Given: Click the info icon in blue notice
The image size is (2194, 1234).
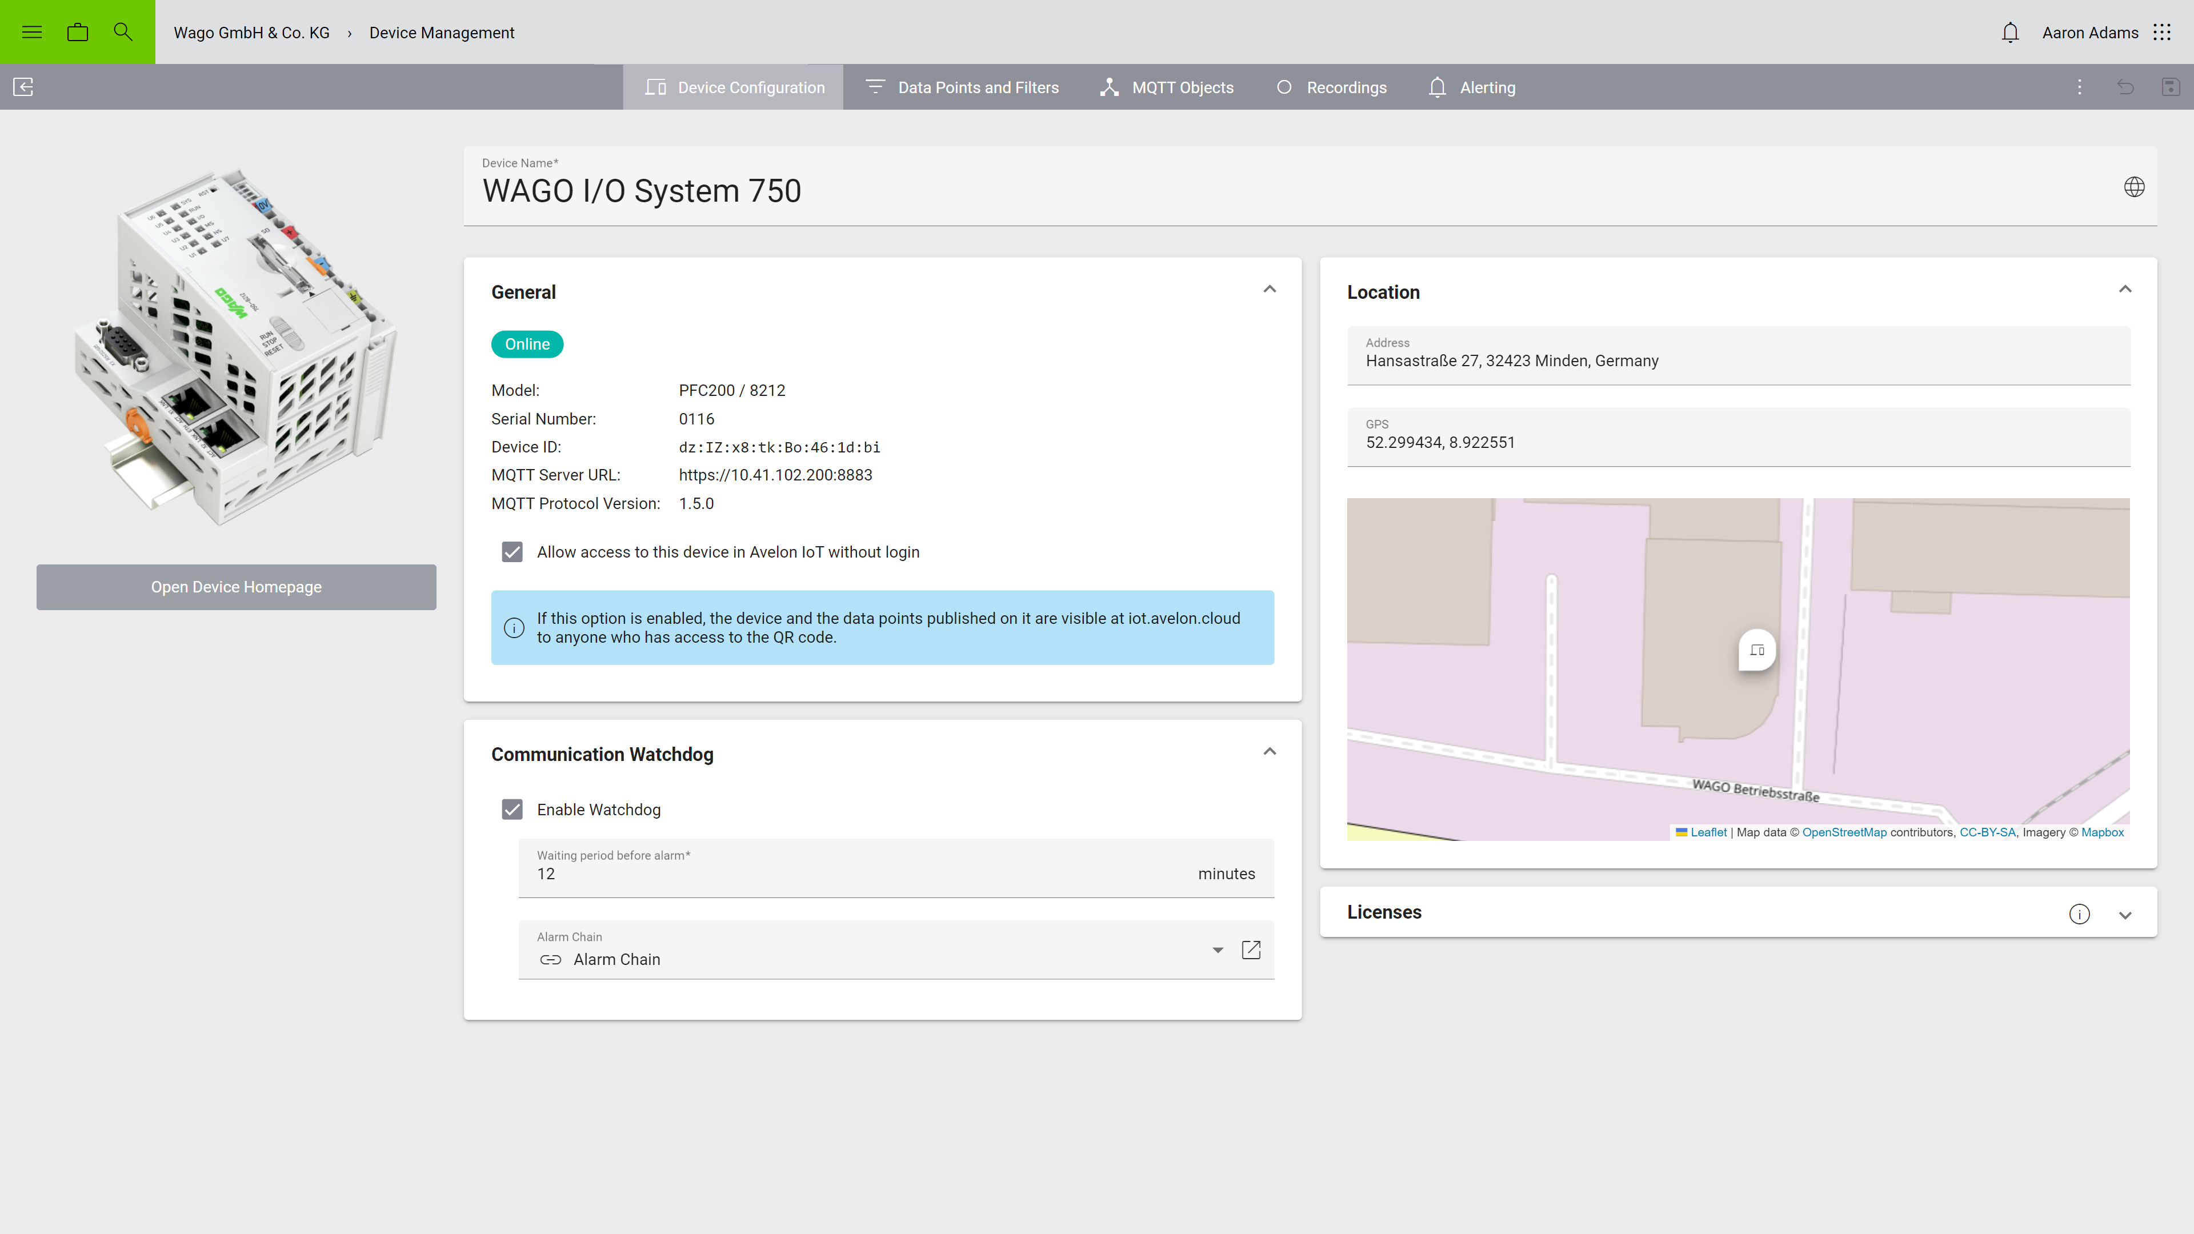Looking at the screenshot, I should click(514, 628).
